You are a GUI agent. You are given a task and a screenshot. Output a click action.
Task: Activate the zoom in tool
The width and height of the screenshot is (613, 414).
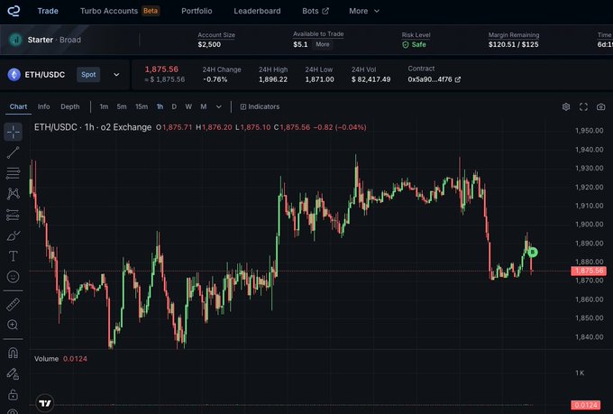click(x=13, y=325)
